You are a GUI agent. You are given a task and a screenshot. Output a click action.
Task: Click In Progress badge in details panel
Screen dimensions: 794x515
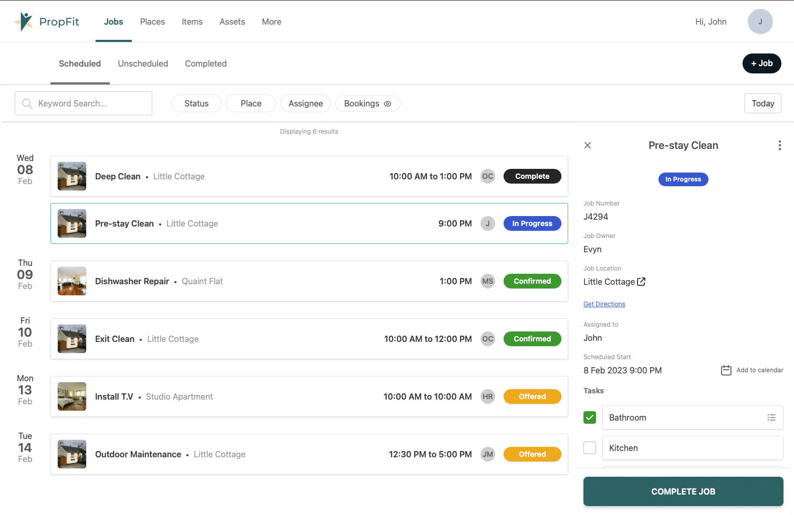[683, 179]
